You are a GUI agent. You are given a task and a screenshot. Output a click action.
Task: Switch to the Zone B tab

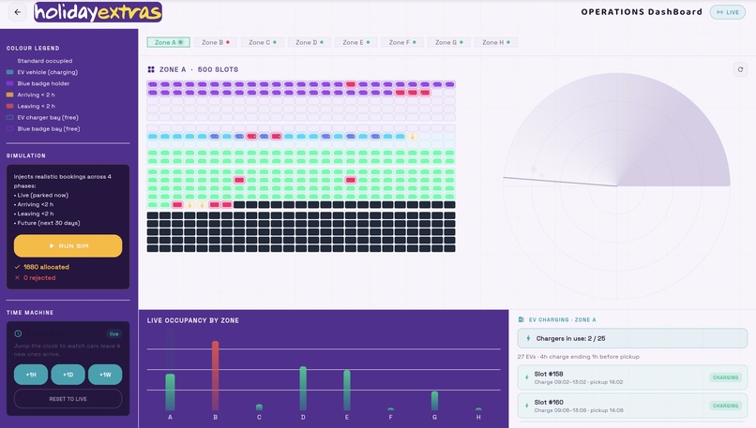coord(215,42)
